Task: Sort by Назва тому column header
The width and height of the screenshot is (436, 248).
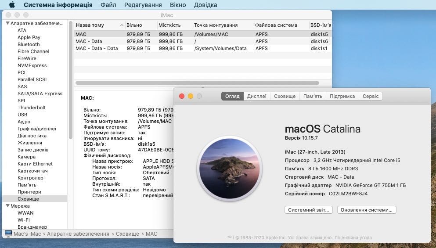Action: tap(100, 25)
